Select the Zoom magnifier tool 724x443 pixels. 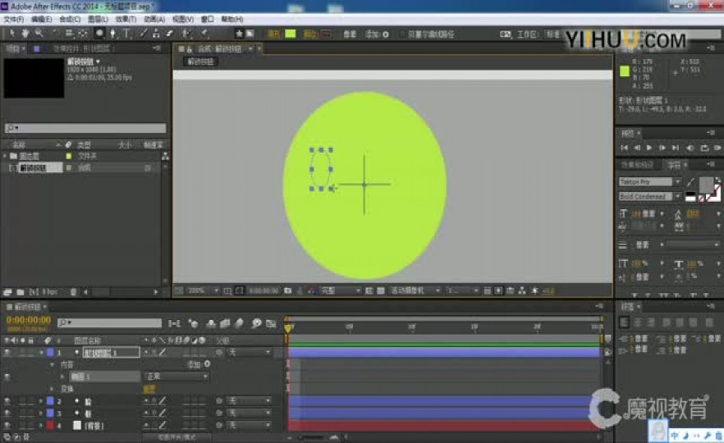(39, 33)
